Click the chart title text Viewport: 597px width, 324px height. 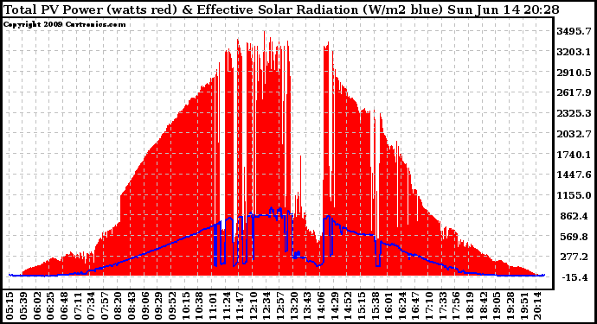point(281,10)
